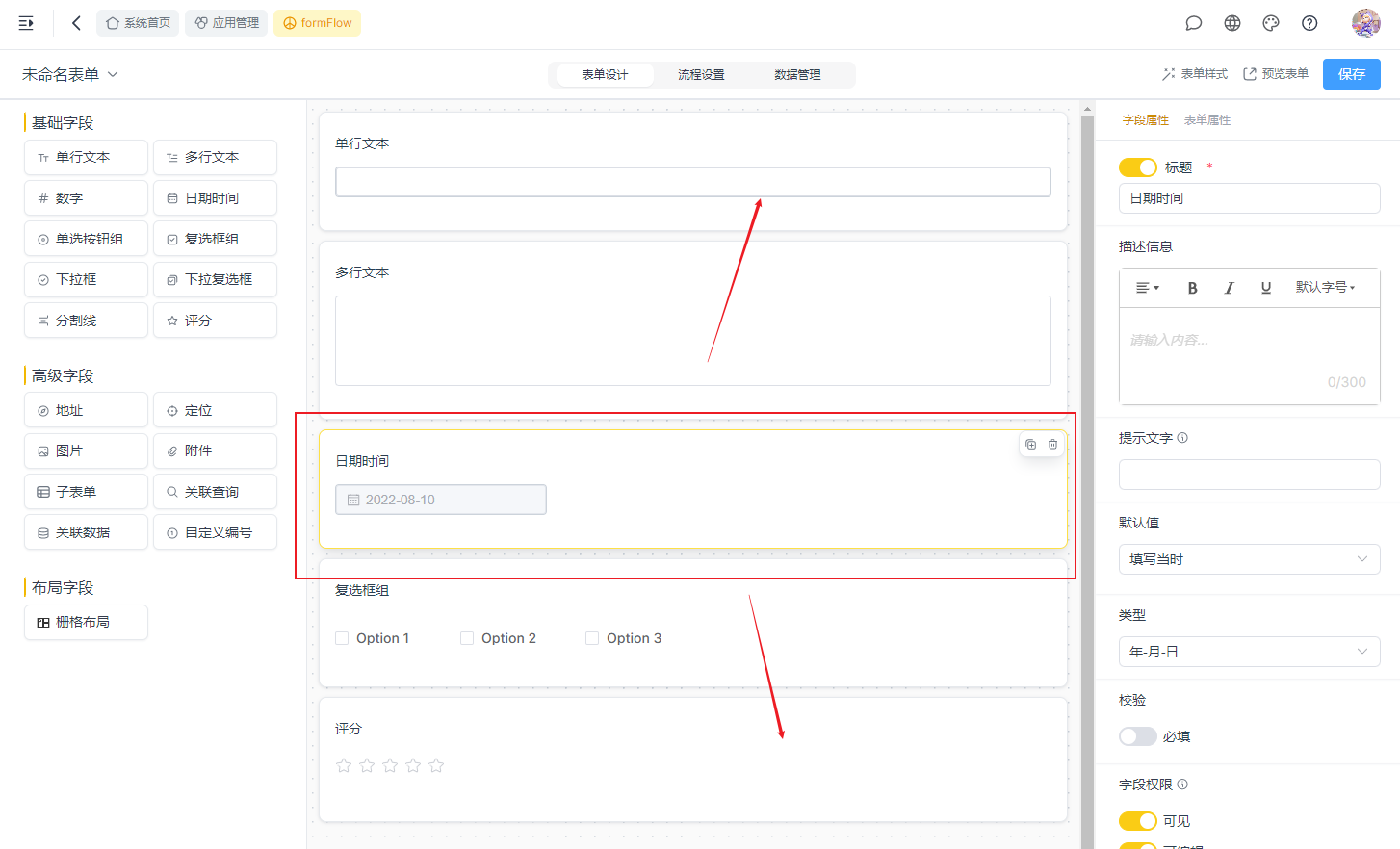Image resolution: width=1400 pixels, height=849 pixels.
Task: Check Option 3 checkbox
Action: click(x=592, y=638)
